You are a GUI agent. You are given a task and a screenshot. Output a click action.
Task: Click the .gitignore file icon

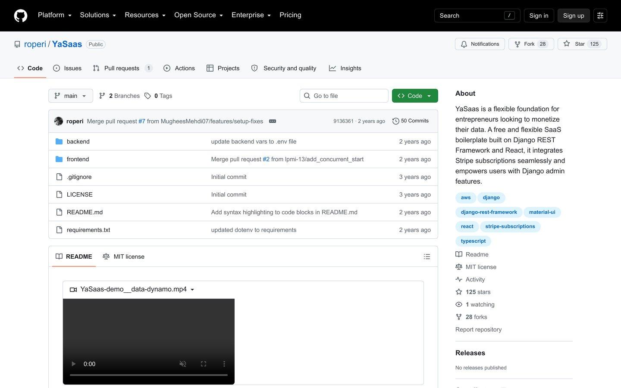point(59,177)
